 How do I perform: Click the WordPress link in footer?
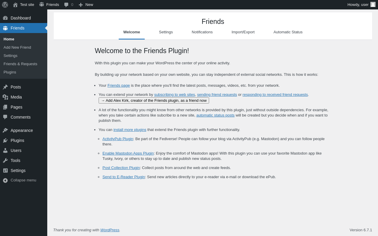click(110, 230)
